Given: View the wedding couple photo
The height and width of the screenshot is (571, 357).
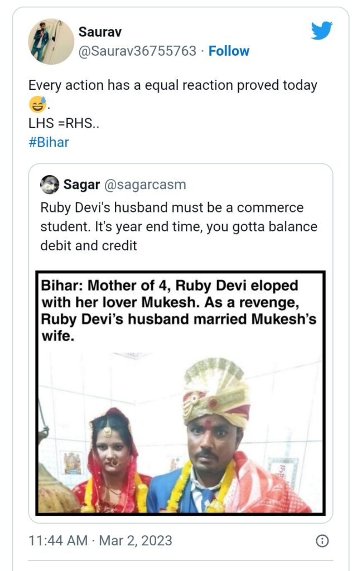Looking at the screenshot, I should coord(180,433).
